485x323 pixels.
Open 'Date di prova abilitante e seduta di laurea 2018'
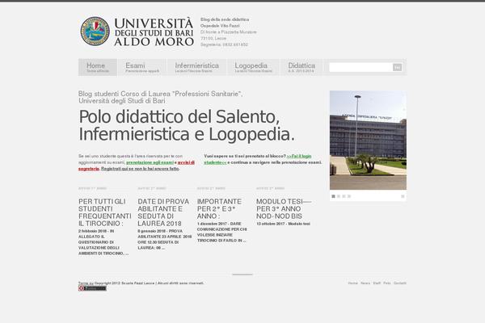point(163,212)
